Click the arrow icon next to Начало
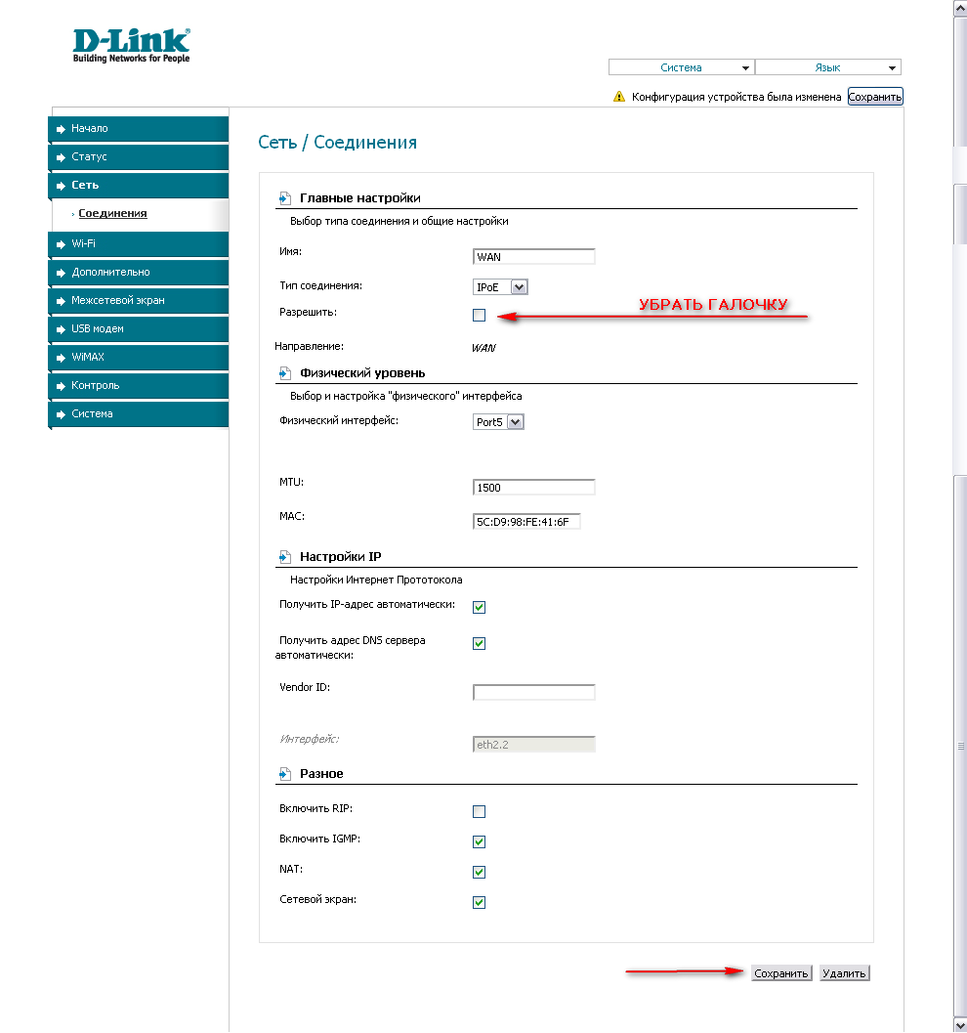This screenshot has width=967, height=1033. click(62, 129)
